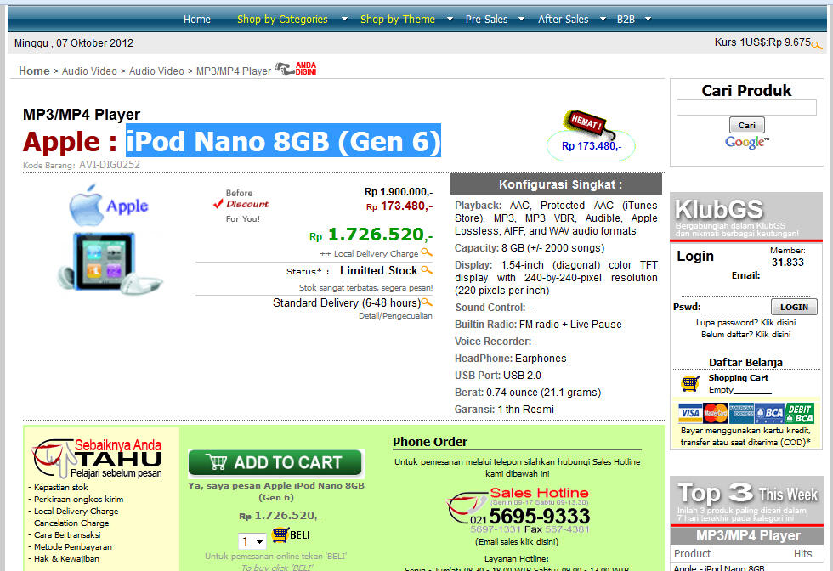The height and width of the screenshot is (571, 833).
Task: Click the green ADD TO CART button
Action: 275,462
